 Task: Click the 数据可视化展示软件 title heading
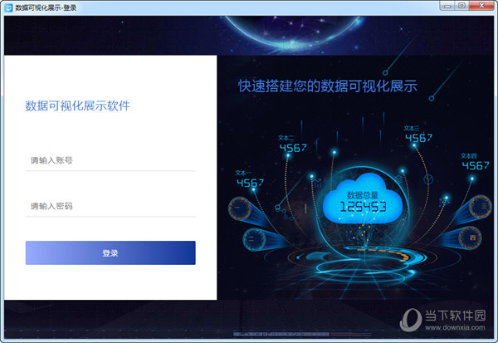click(x=77, y=105)
